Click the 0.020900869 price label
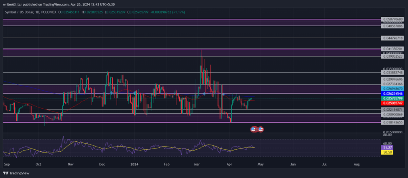 (x=393, y=115)
